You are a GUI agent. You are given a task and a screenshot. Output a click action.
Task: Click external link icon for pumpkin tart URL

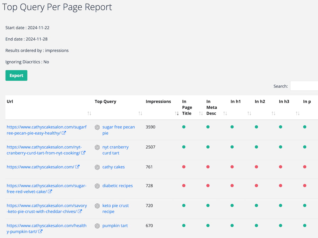coord(40,231)
